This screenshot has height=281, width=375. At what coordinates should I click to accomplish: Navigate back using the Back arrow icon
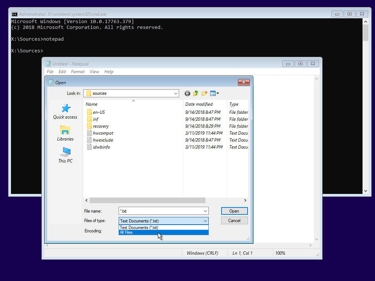(x=187, y=93)
